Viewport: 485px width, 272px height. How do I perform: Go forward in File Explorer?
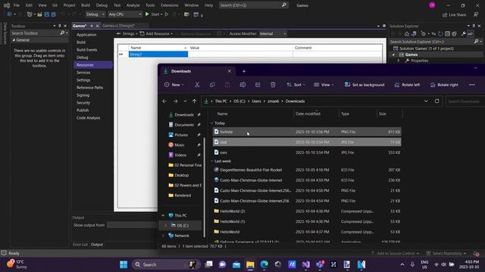(175, 101)
